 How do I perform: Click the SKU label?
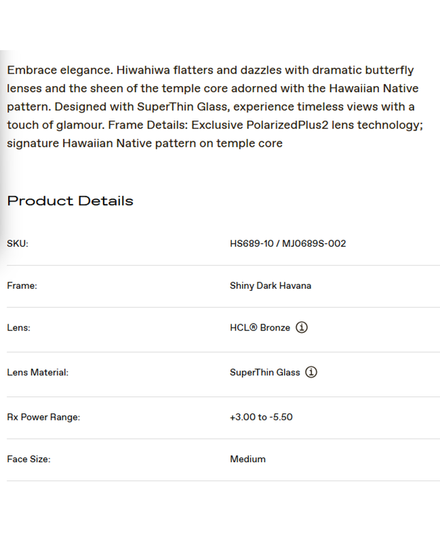[18, 244]
